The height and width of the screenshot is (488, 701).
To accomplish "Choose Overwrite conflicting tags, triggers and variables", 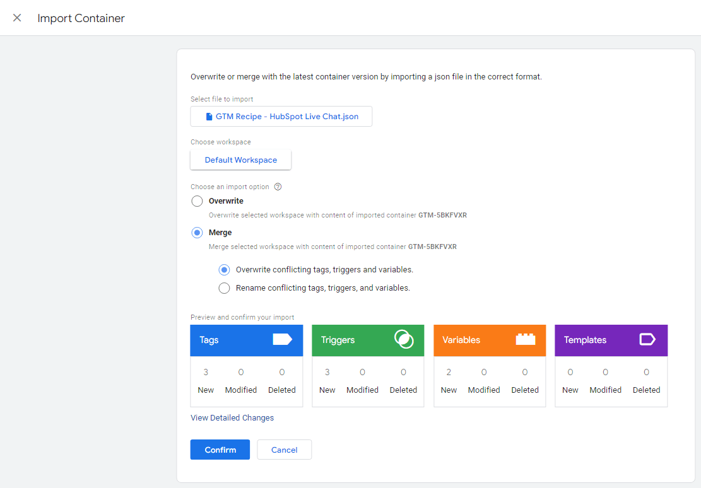I will (225, 270).
